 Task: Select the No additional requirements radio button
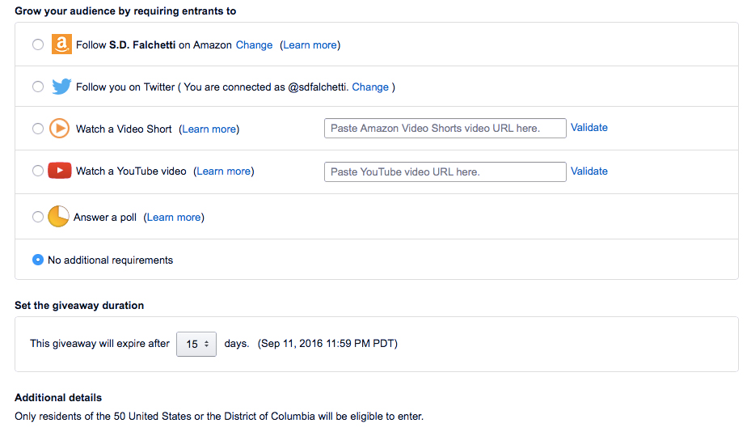pyautogui.click(x=38, y=260)
